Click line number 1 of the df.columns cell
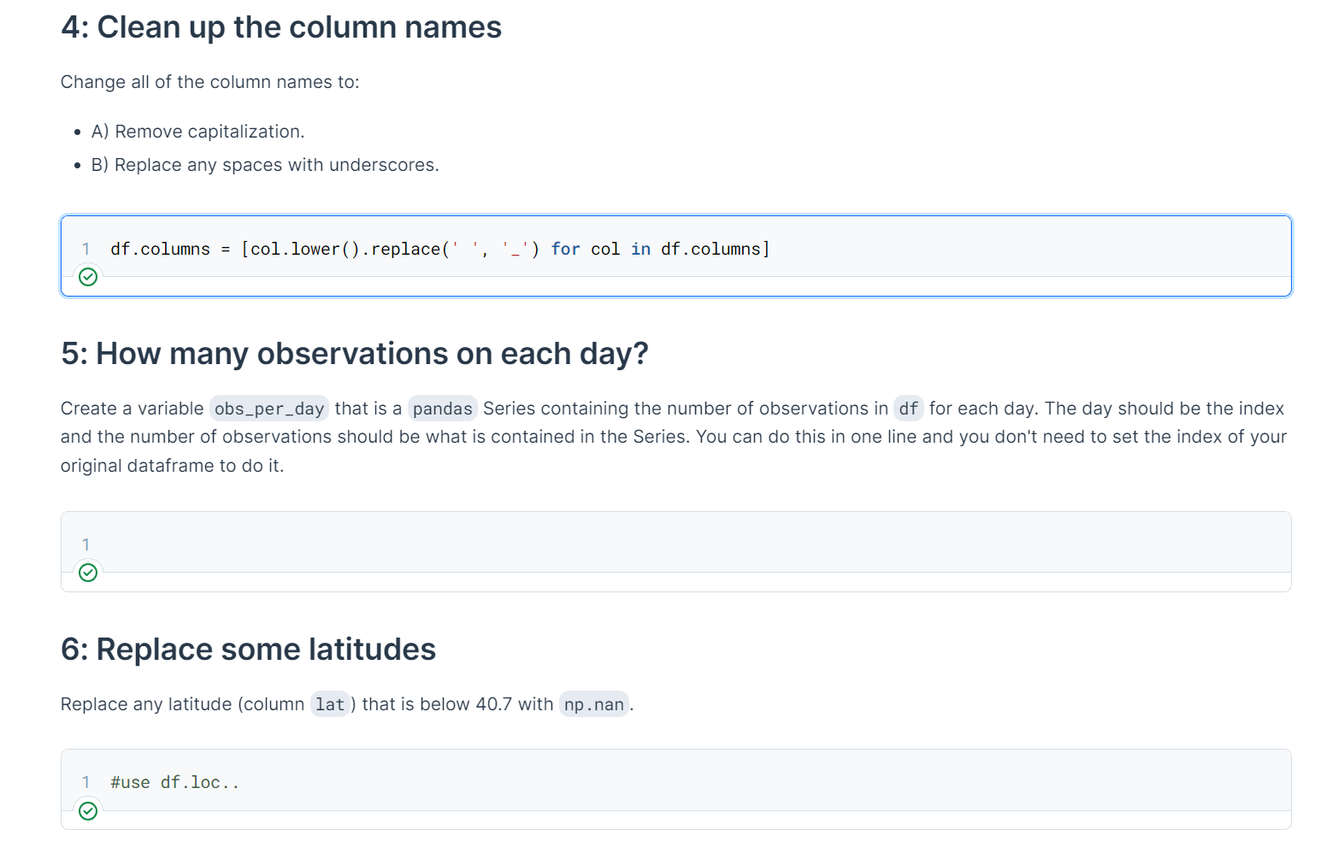The height and width of the screenshot is (847, 1332). [85, 250]
